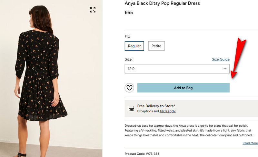Click the product description paragraph

click(x=189, y=131)
